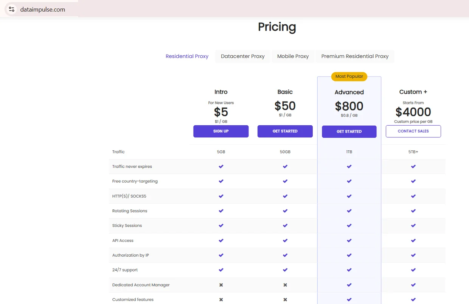This screenshot has width=469, height=304.
Task: Click the 5TB+ traffic value
Action: (413, 152)
